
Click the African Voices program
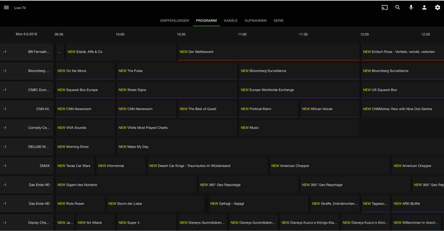coord(330,109)
